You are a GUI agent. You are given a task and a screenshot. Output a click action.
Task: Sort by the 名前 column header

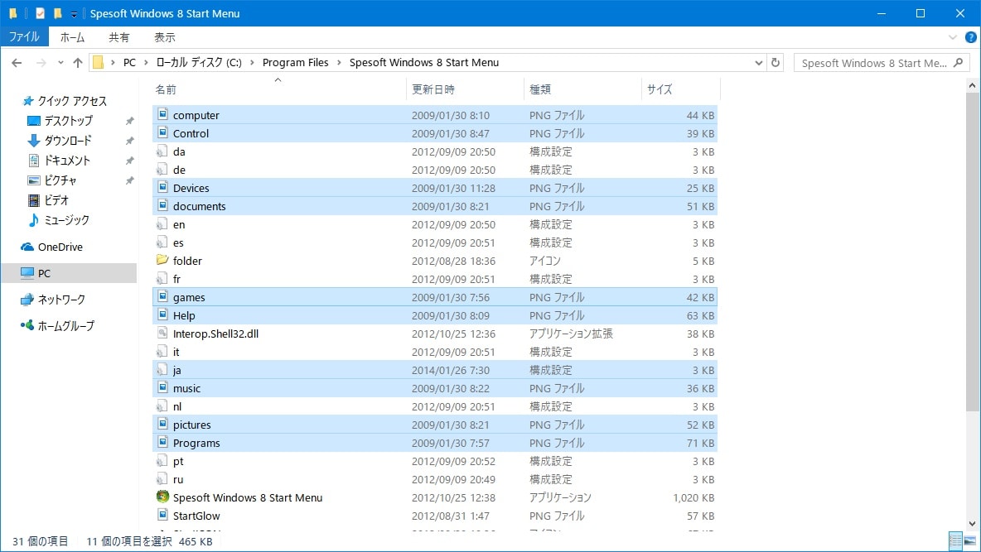(x=279, y=89)
